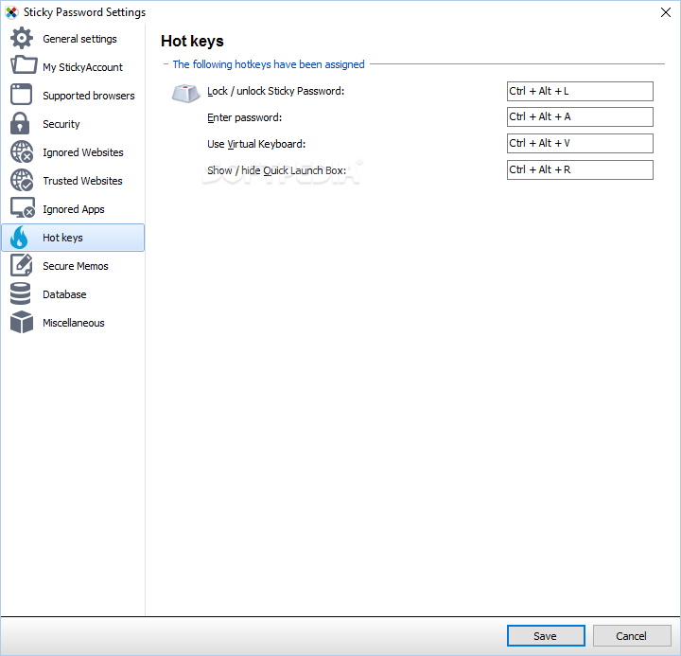Click the Secure Memos notepad icon

22,265
